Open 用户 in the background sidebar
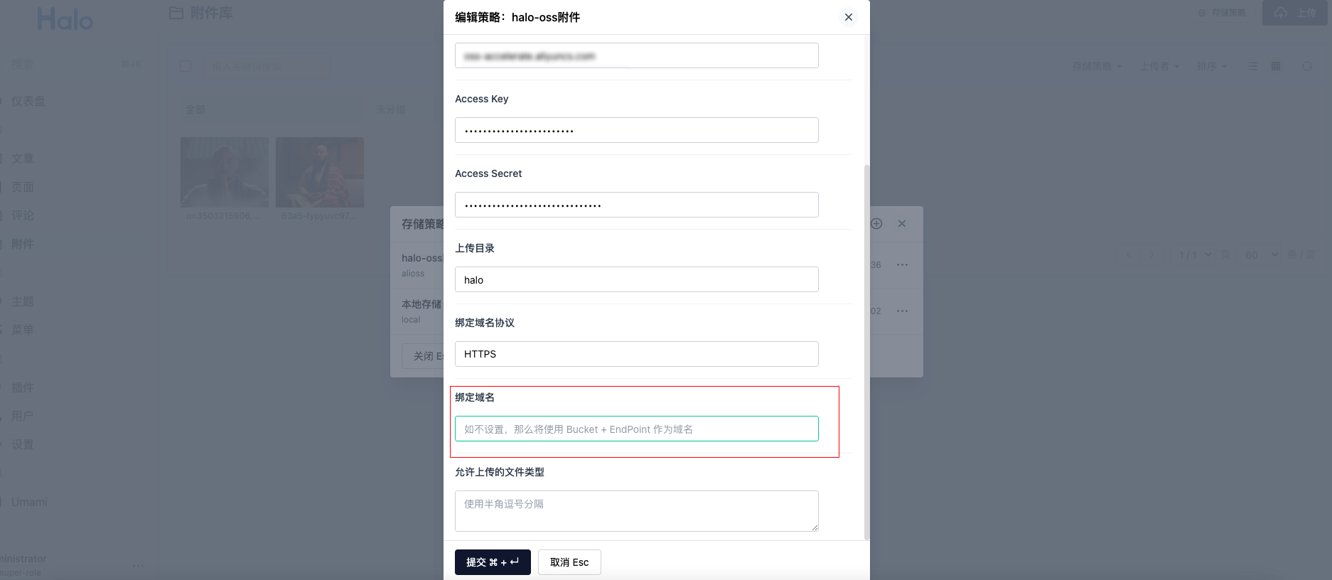Screen dimensions: 1332x580 pos(23,416)
